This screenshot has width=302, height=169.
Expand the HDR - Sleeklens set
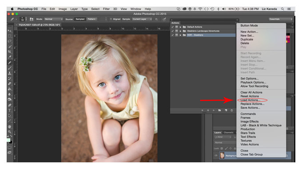[x=180, y=35]
